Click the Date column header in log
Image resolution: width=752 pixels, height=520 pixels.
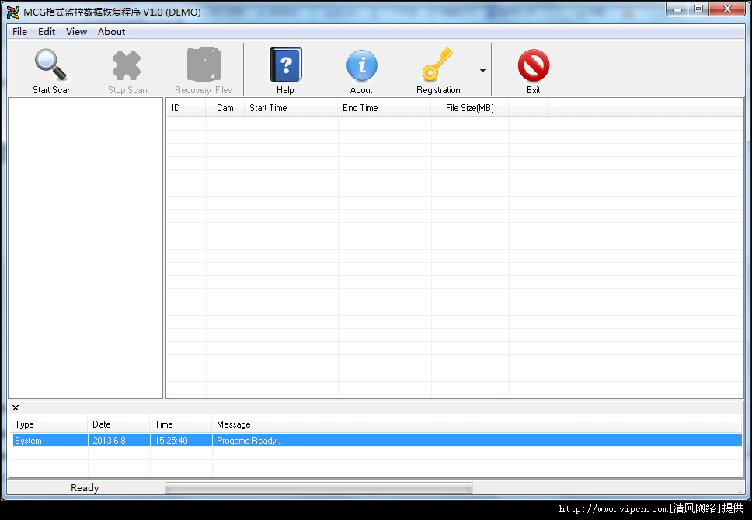tap(118, 424)
